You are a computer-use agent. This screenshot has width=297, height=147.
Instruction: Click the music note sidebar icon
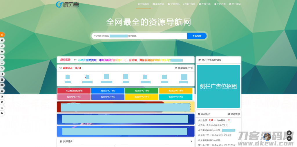(2, 74)
